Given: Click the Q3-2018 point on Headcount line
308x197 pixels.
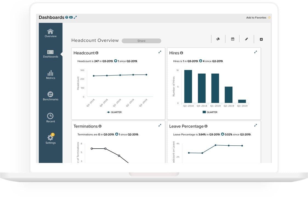Looking at the screenshot, I should (94, 76).
